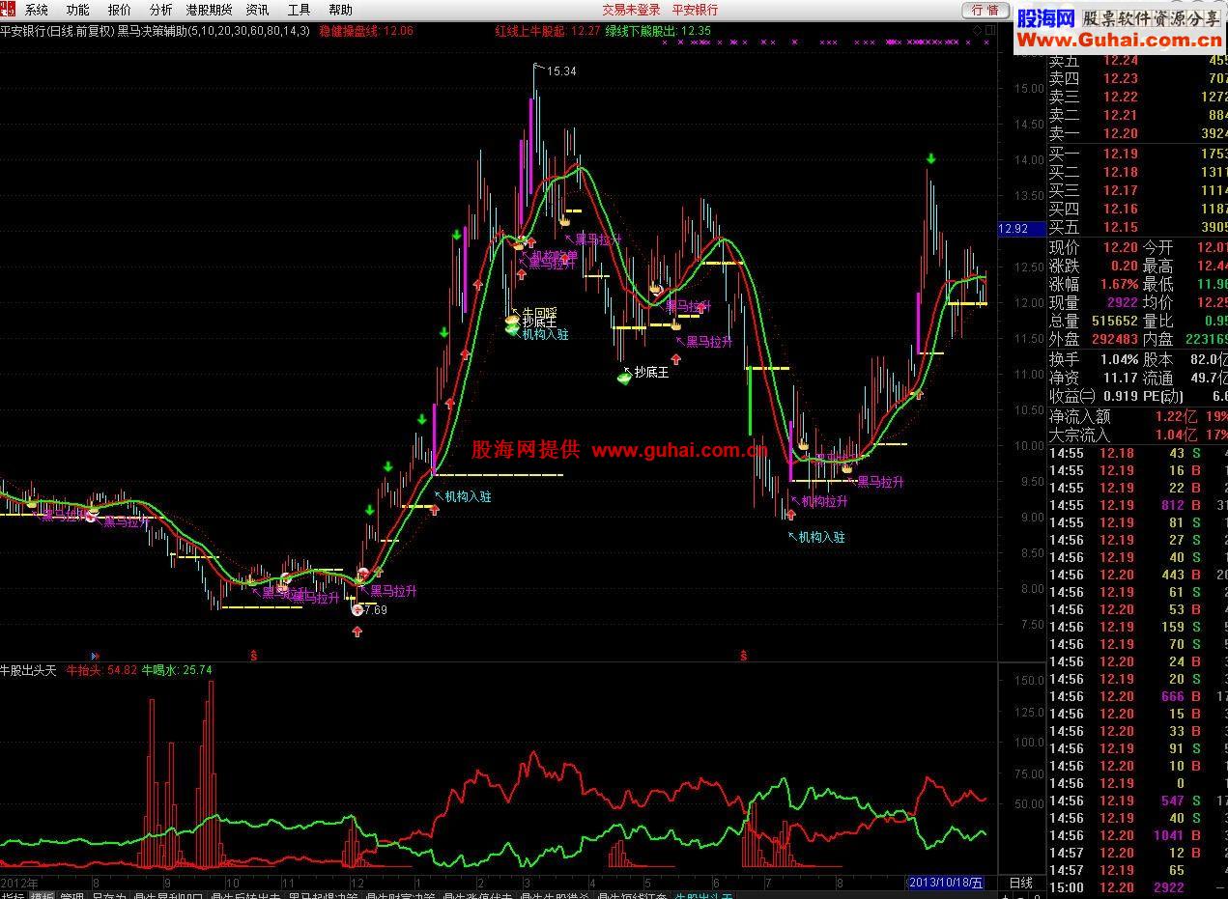This screenshot has height=899, width=1228.
Task: Click the money-bag icon beside 抄底王
Action: pos(624,378)
